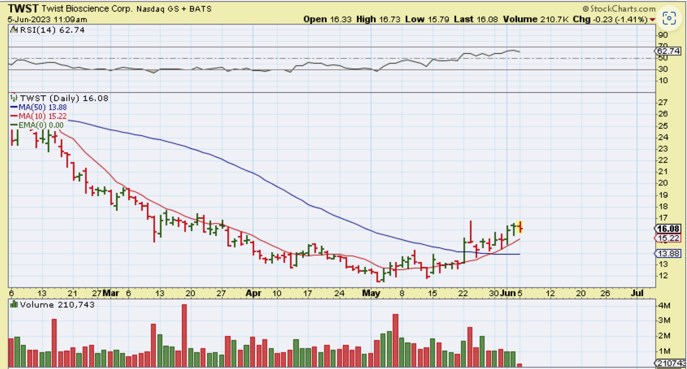Image resolution: width=687 pixels, height=369 pixels.
Task: Click the 16.08 last price axis label
Action: [x=668, y=229]
